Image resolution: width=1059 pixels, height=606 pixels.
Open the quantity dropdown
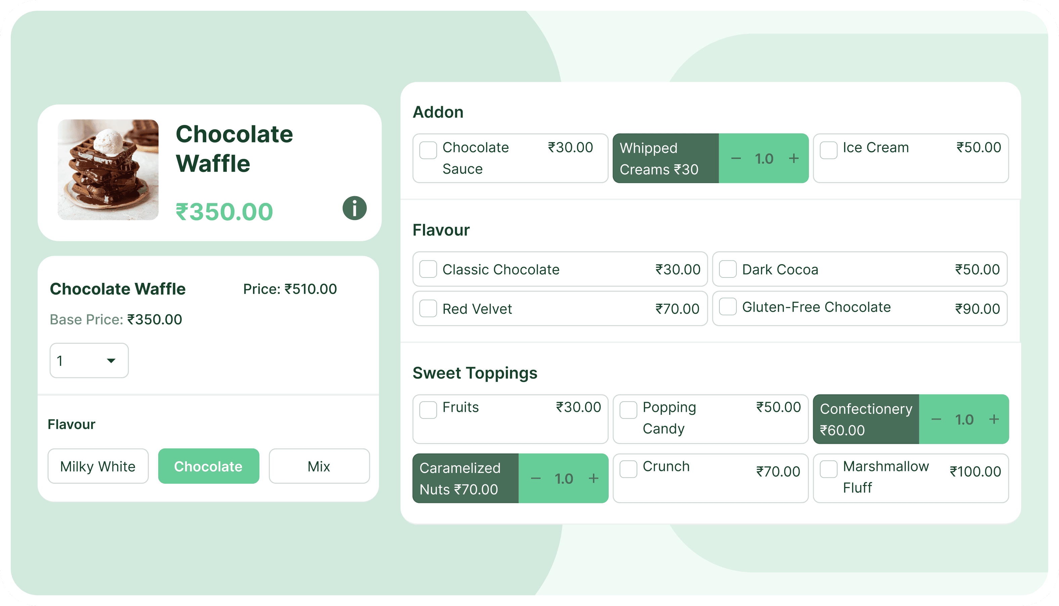click(89, 360)
